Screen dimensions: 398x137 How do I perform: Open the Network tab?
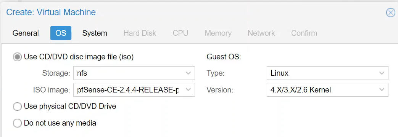click(261, 33)
